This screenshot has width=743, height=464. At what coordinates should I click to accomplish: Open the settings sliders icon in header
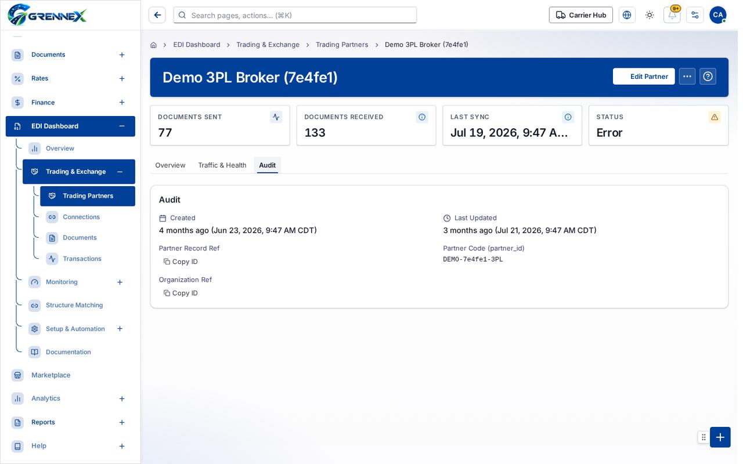point(695,15)
